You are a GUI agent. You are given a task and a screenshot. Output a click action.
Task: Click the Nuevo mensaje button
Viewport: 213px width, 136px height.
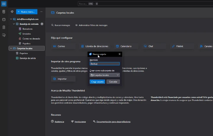[x=27, y=12]
